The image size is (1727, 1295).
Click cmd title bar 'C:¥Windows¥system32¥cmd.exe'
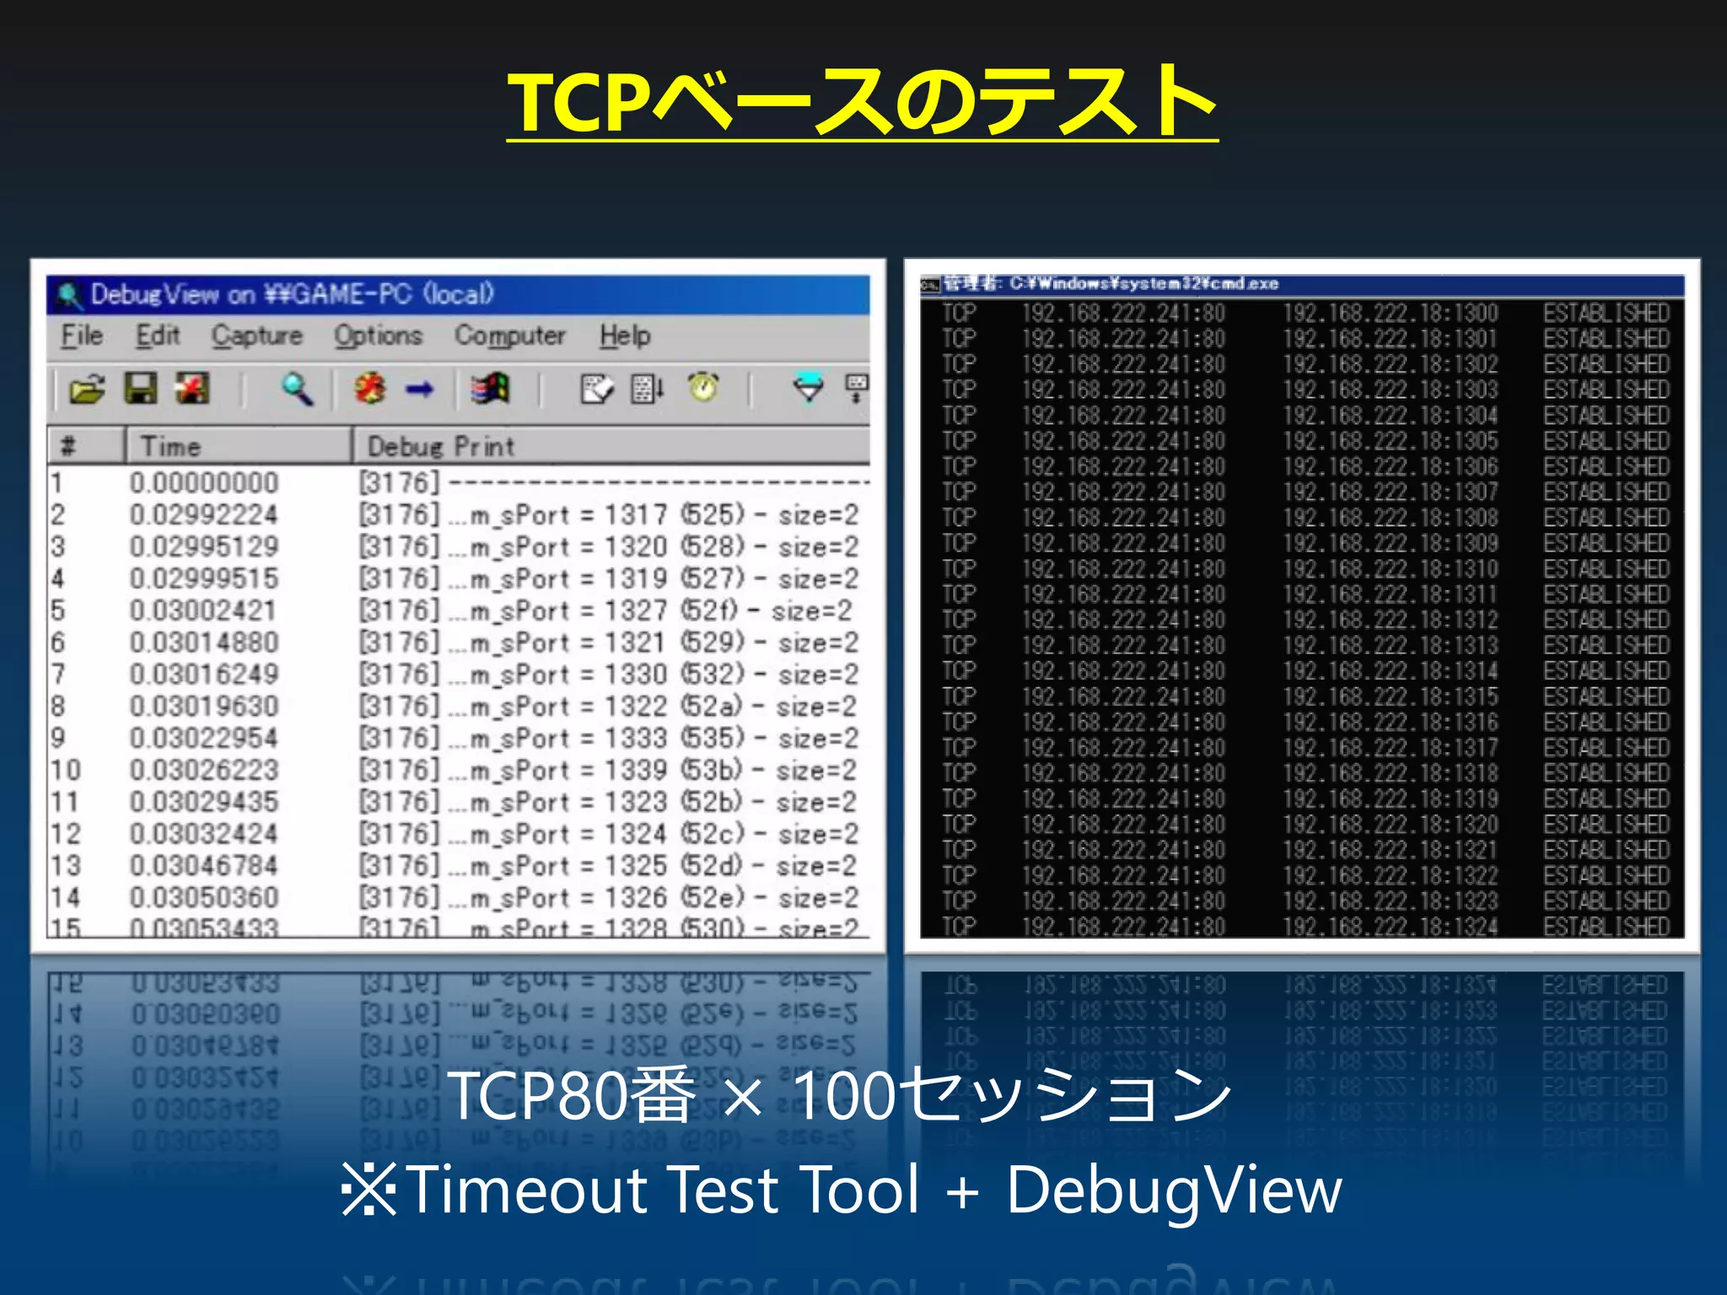[x=1144, y=283]
